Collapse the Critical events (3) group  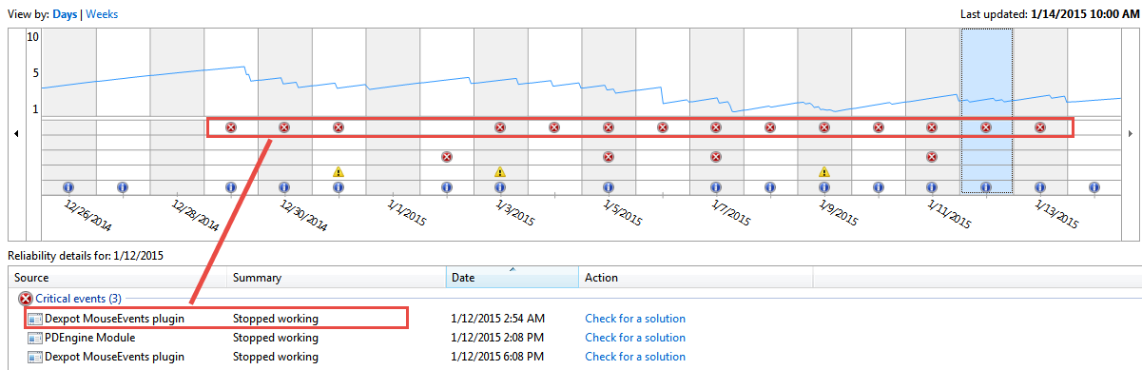click(x=78, y=299)
